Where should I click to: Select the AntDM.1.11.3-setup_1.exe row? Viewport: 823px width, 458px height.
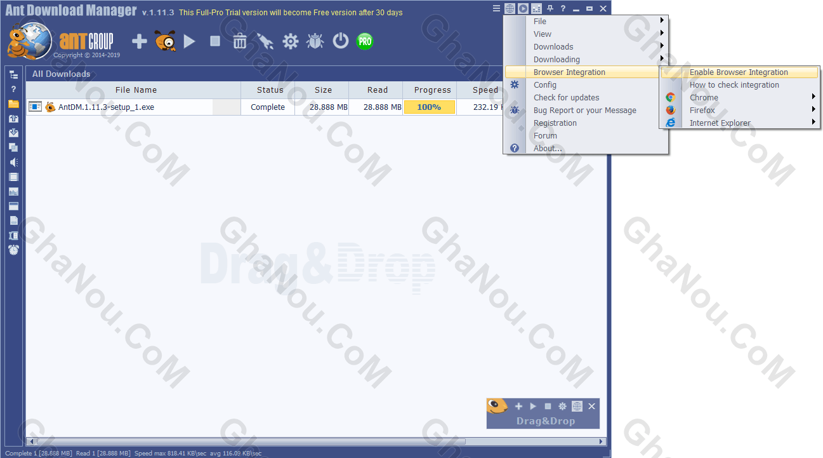[x=264, y=107]
